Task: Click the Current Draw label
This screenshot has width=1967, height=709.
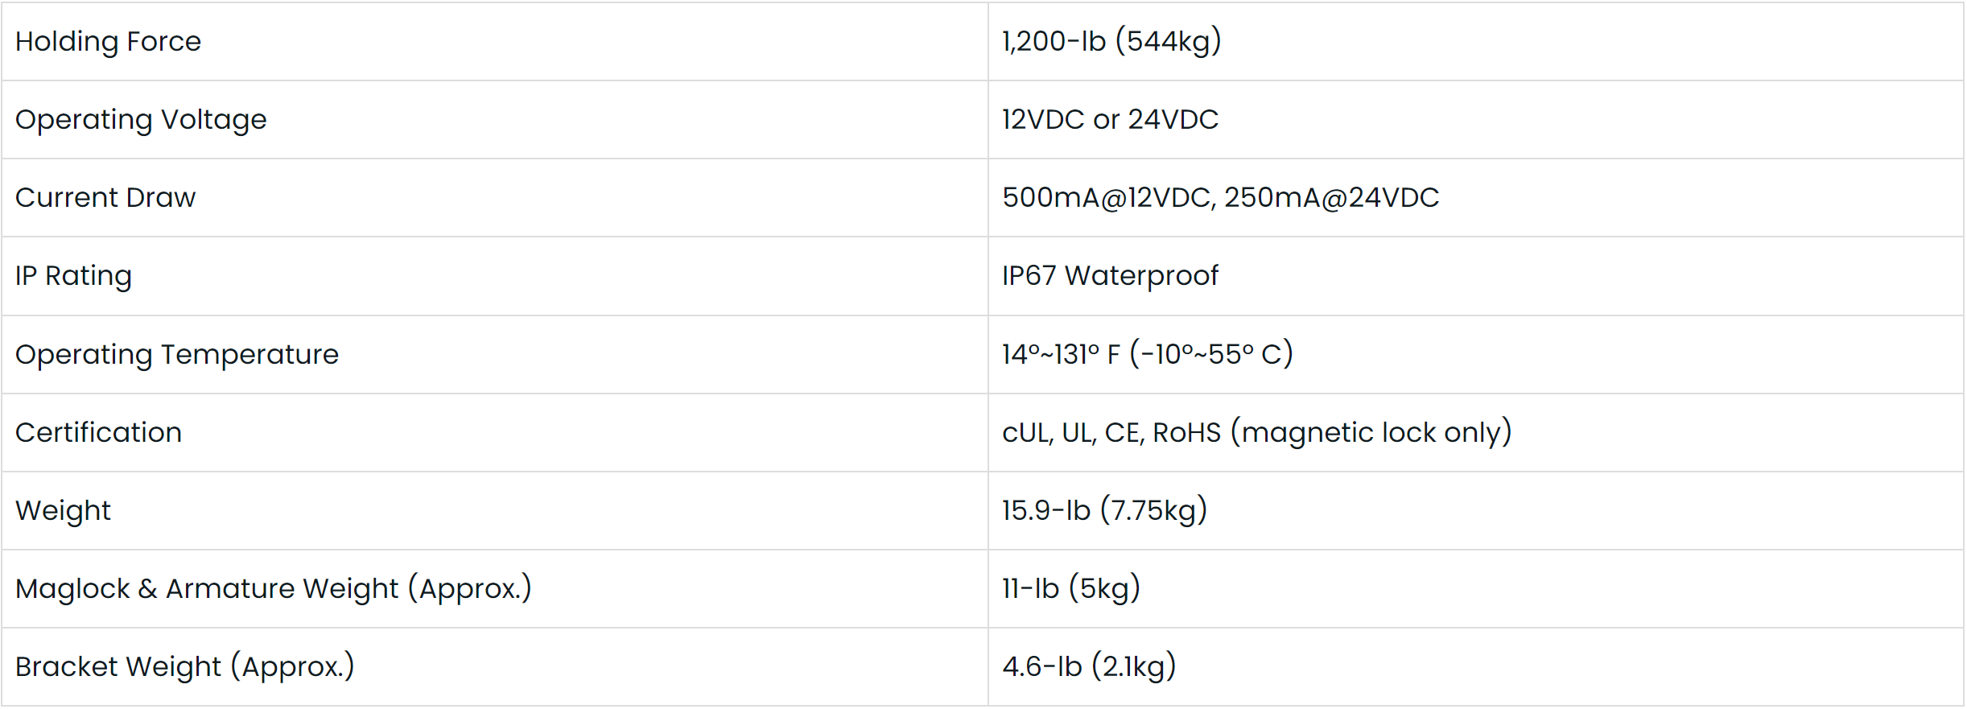Action: coord(105,197)
